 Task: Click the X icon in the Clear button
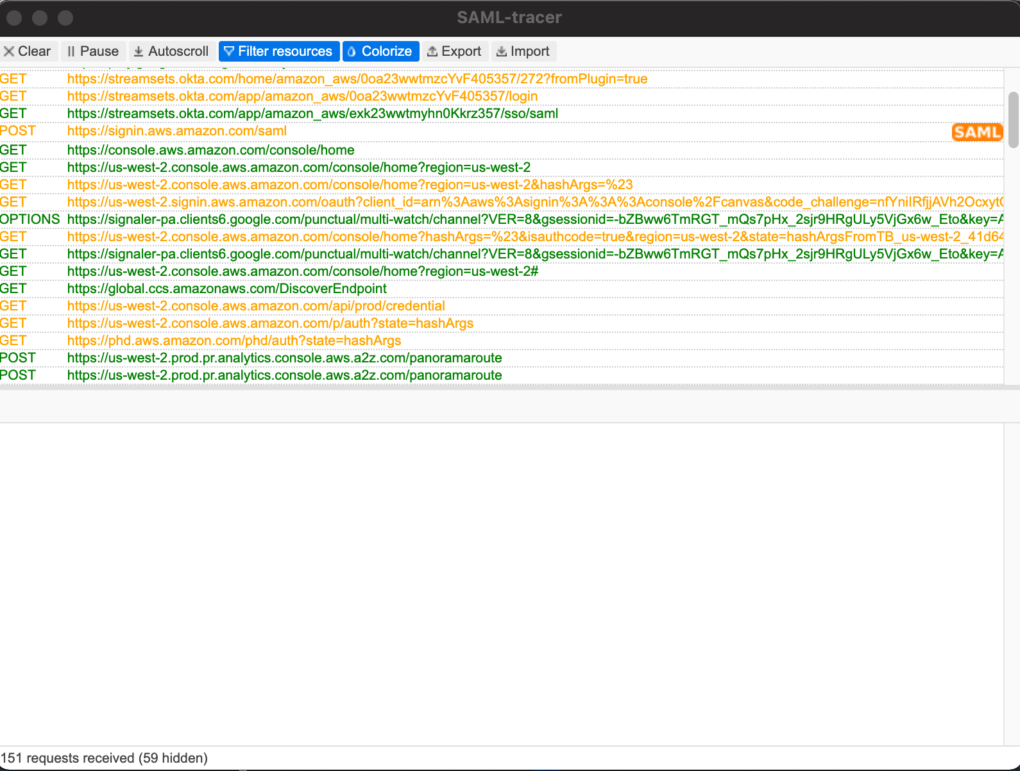pos(9,51)
